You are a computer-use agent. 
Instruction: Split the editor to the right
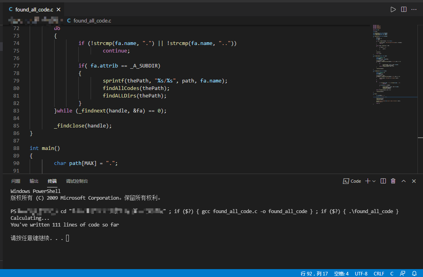[404, 9]
